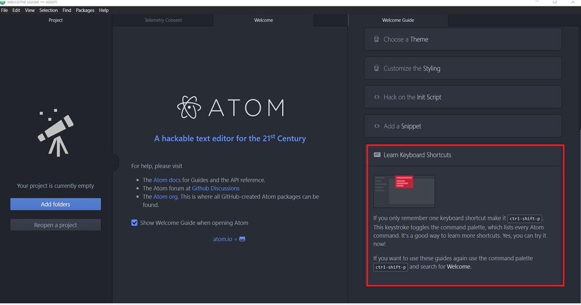This screenshot has height=305, width=581.
Task: Open the Github Discussions link
Action: pos(215,188)
